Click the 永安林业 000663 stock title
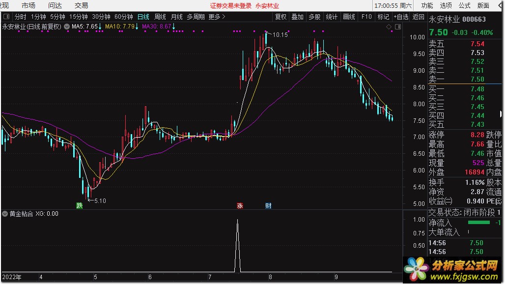This screenshot has height=285, width=506. click(457, 19)
